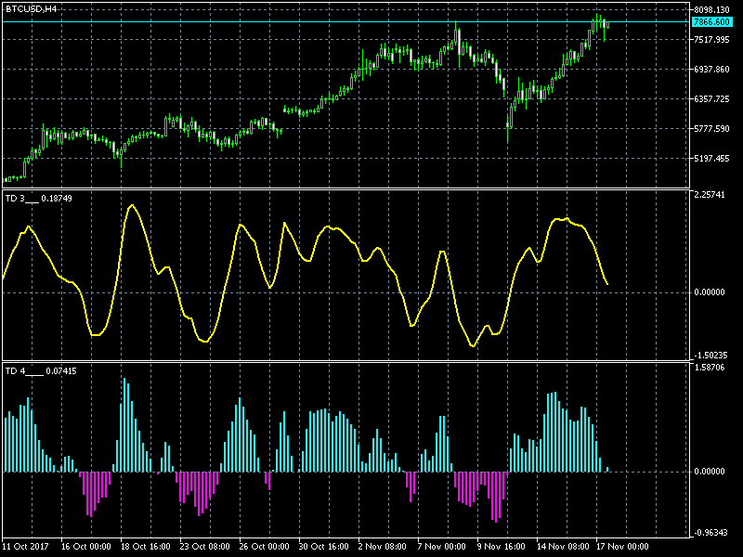Click the 2.25741 TD 3 scale maximum
The width and height of the screenshot is (743, 557).
[709, 195]
